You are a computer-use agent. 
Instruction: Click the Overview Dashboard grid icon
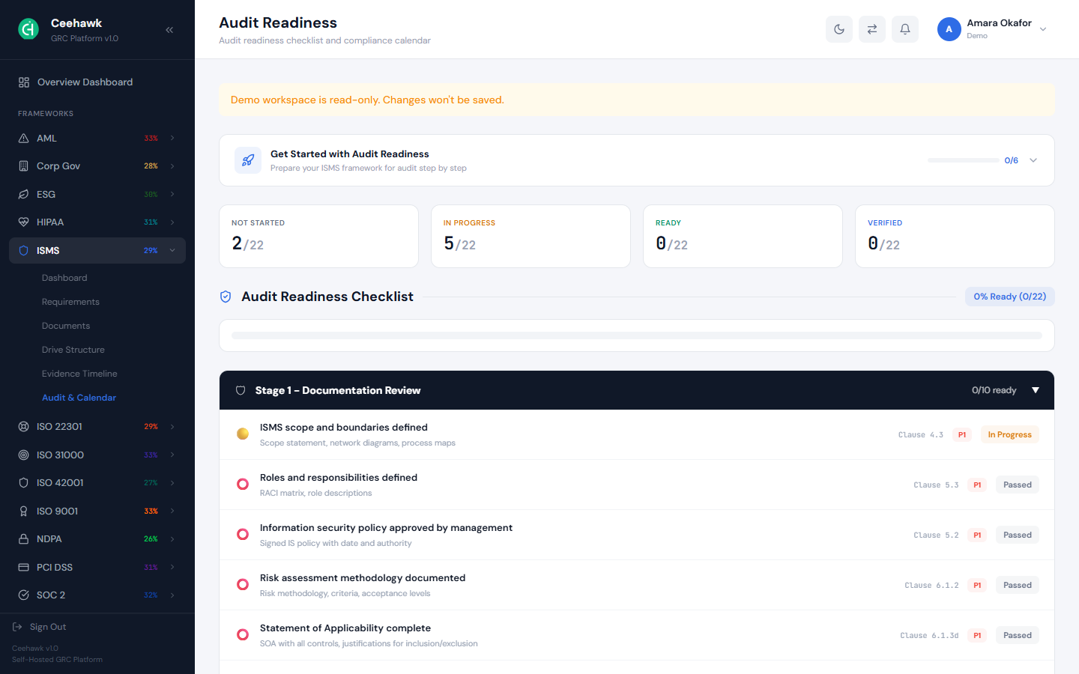coord(24,82)
